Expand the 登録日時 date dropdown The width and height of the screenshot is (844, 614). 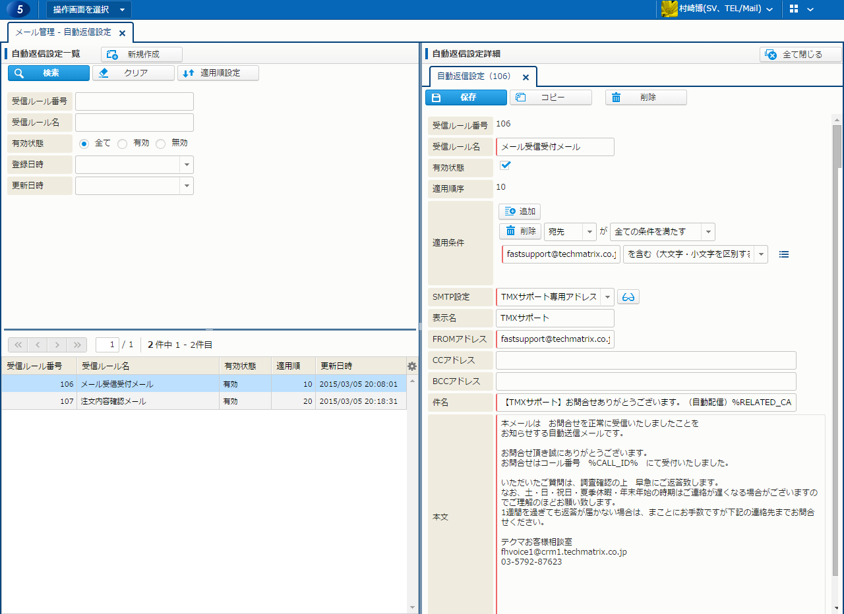click(187, 165)
